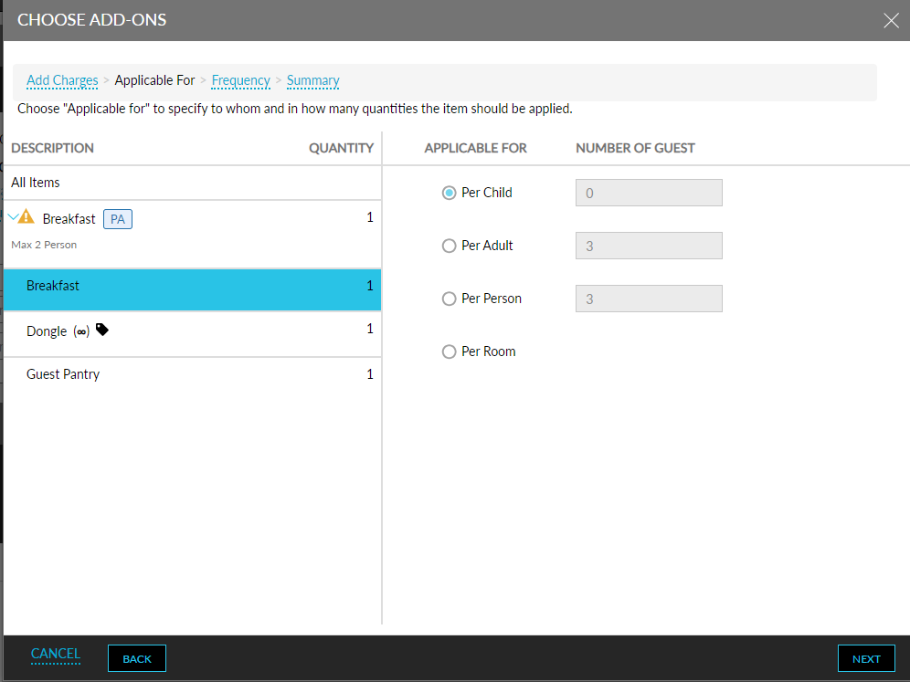
Task: Jump to the Summary step
Action: 312,80
